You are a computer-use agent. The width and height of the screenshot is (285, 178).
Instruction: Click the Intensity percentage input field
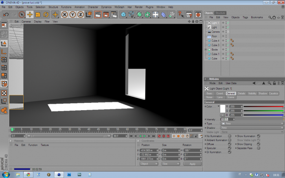tap(227, 119)
